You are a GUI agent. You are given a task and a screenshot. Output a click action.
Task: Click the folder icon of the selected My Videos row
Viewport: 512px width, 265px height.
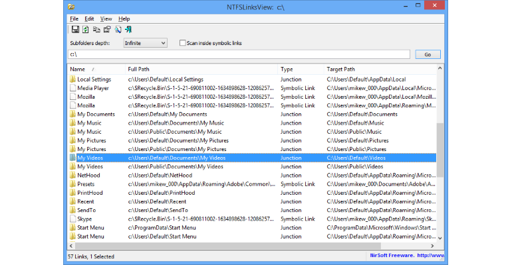(72, 158)
